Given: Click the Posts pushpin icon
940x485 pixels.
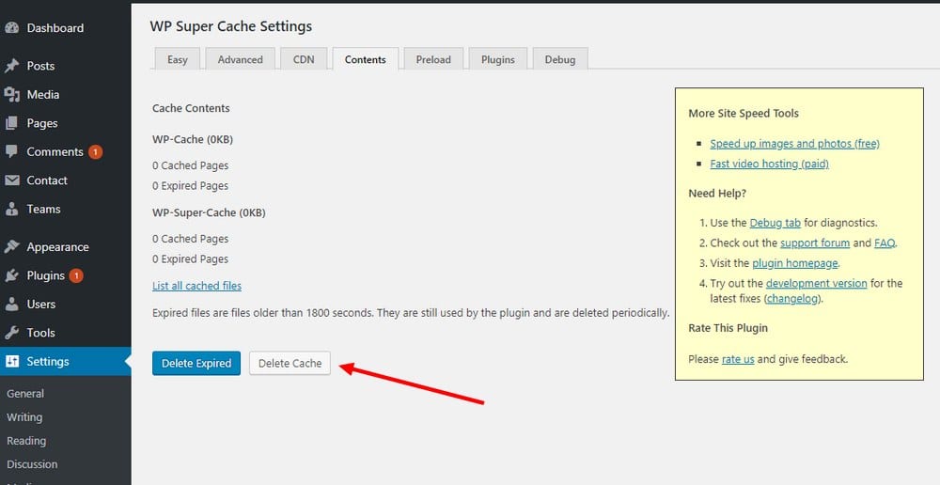Looking at the screenshot, I should click(x=12, y=66).
